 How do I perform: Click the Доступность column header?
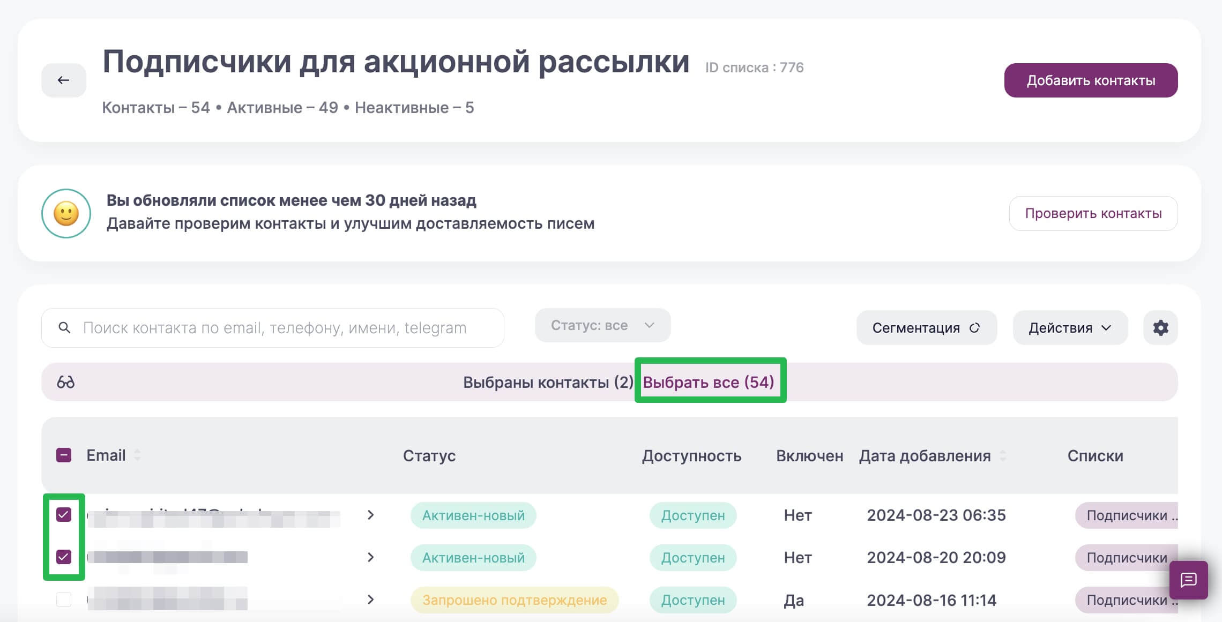click(691, 455)
